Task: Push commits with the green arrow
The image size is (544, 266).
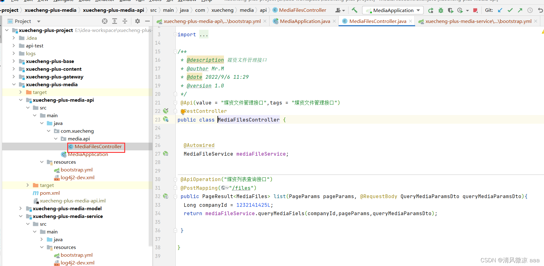Action: pos(520,10)
